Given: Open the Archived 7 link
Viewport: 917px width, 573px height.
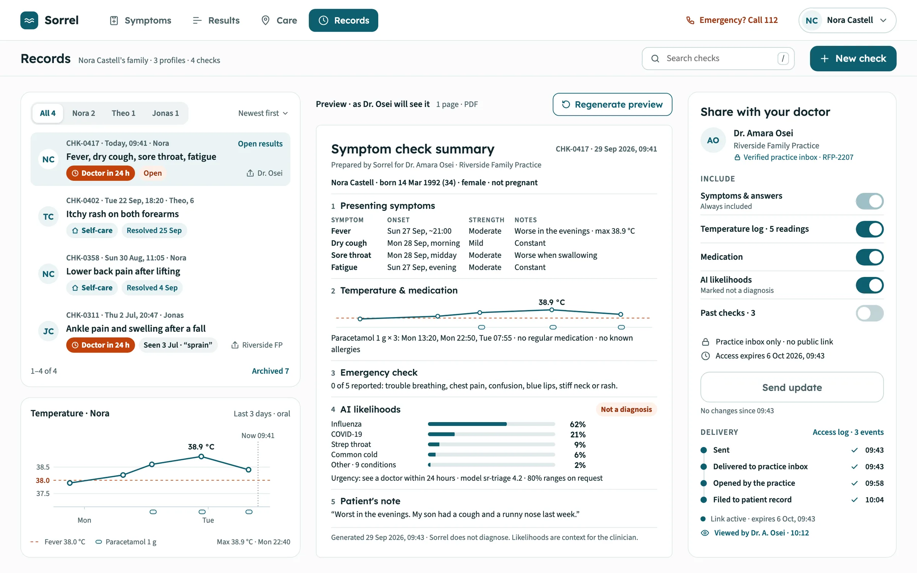Looking at the screenshot, I should [270, 371].
